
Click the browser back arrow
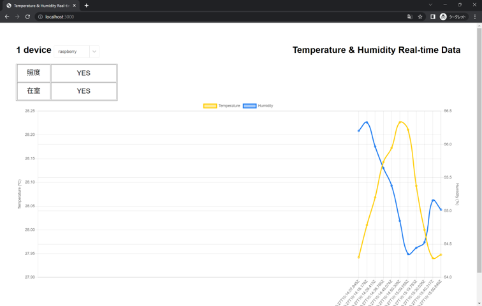pos(7,17)
